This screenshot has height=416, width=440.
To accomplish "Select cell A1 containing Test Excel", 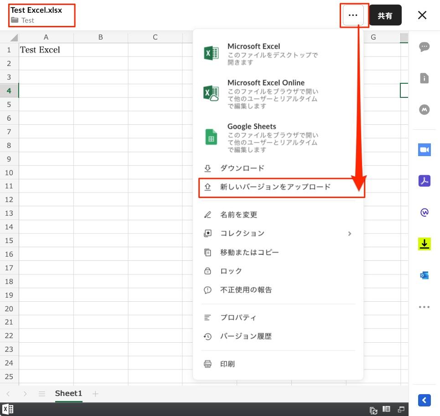I will (47, 50).
